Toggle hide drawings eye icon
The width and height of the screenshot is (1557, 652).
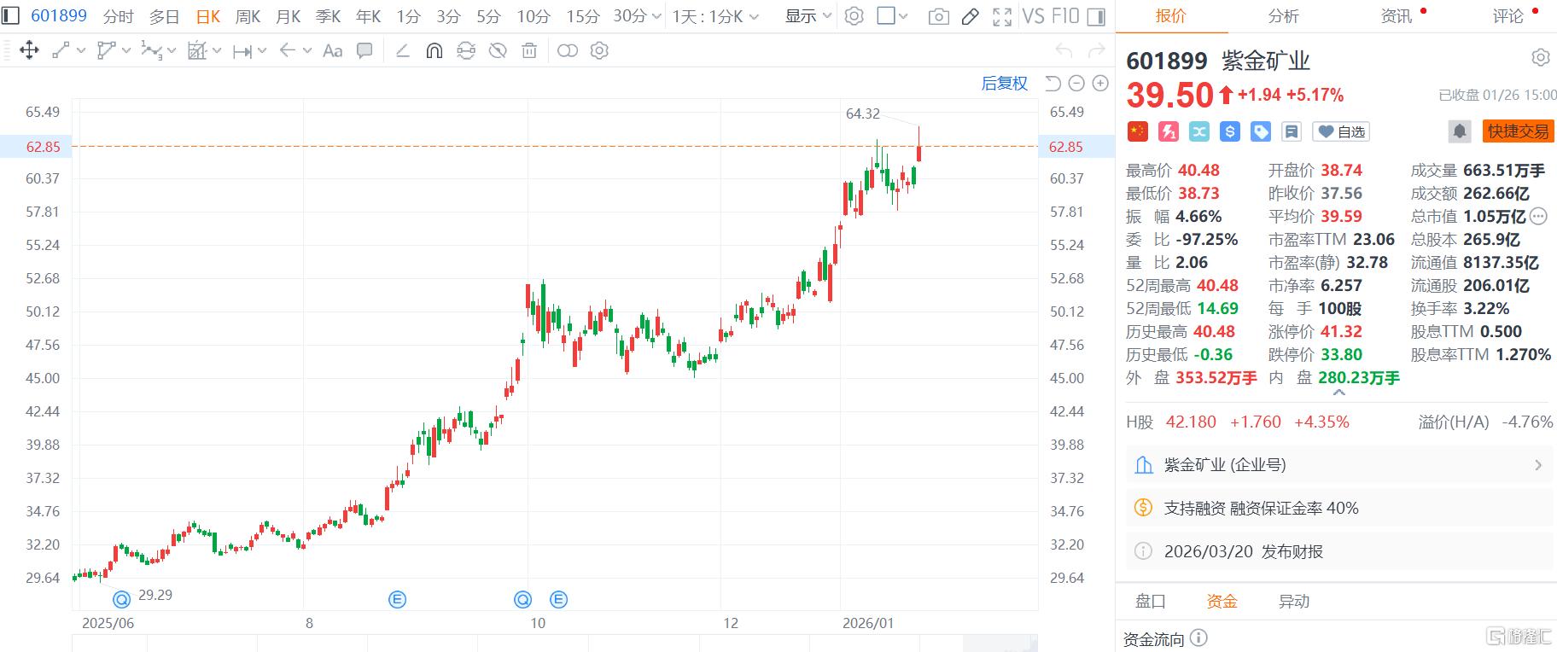[x=498, y=51]
